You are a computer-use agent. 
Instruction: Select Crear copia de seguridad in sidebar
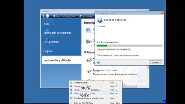[x=61, y=33]
